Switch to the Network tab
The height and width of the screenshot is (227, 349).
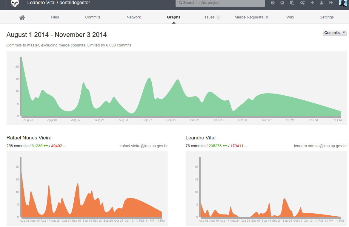(x=133, y=17)
